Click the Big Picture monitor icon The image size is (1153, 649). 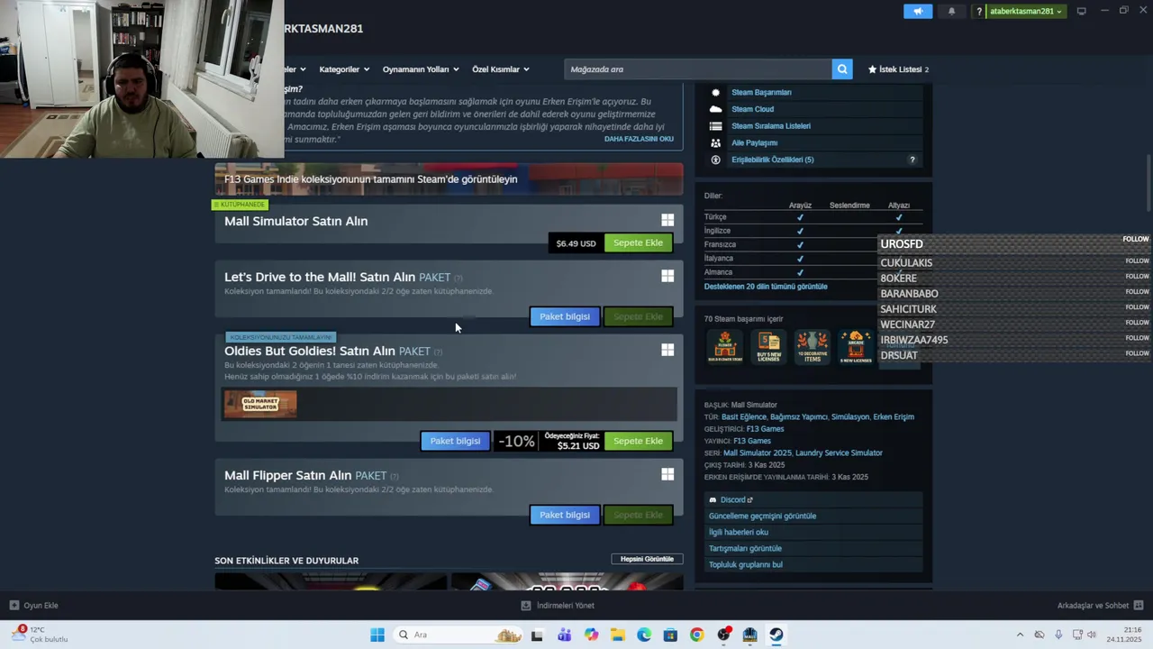pyautogui.click(x=1081, y=11)
